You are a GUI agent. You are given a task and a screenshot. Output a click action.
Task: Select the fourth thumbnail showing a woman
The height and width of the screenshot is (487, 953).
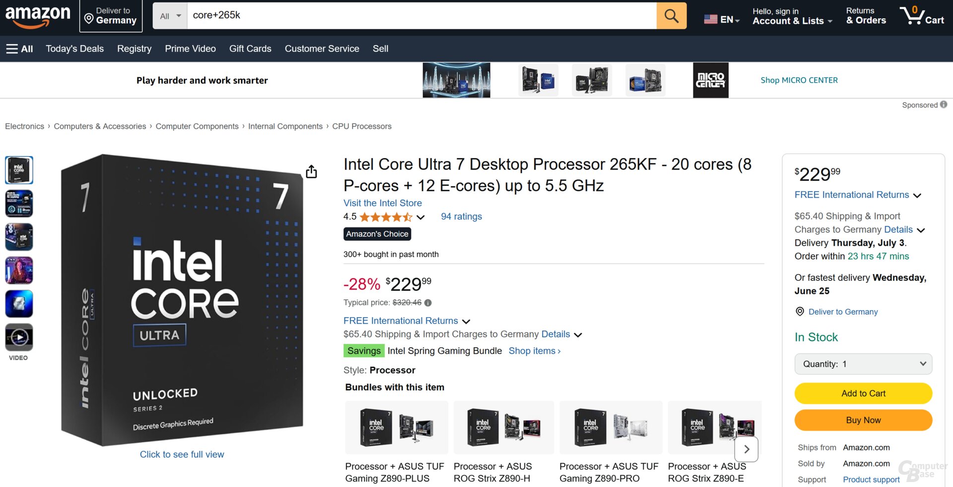[19, 271]
